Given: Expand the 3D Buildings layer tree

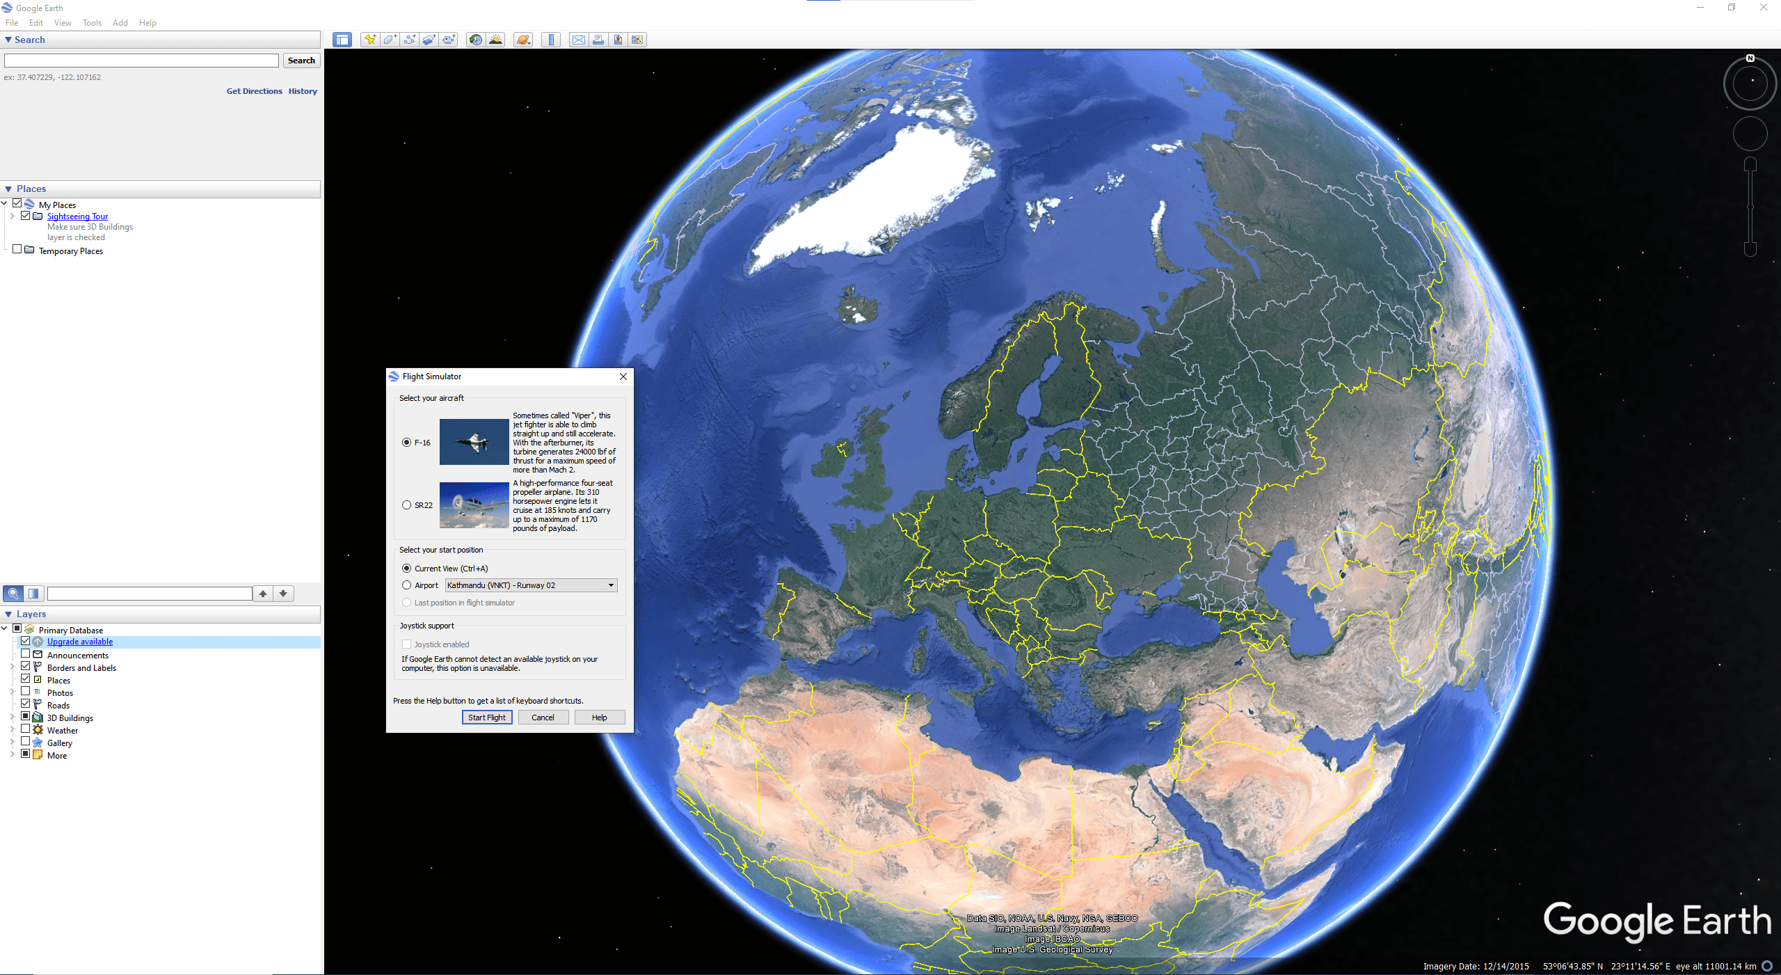Looking at the screenshot, I should click(12, 717).
